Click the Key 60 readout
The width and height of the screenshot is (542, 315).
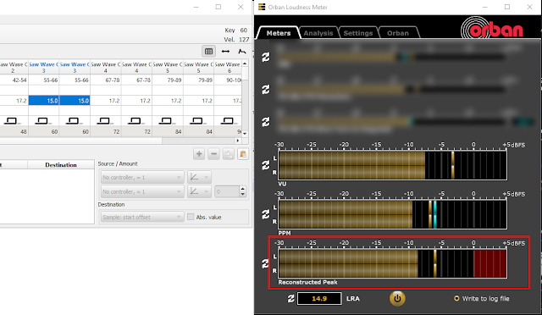coord(235,30)
